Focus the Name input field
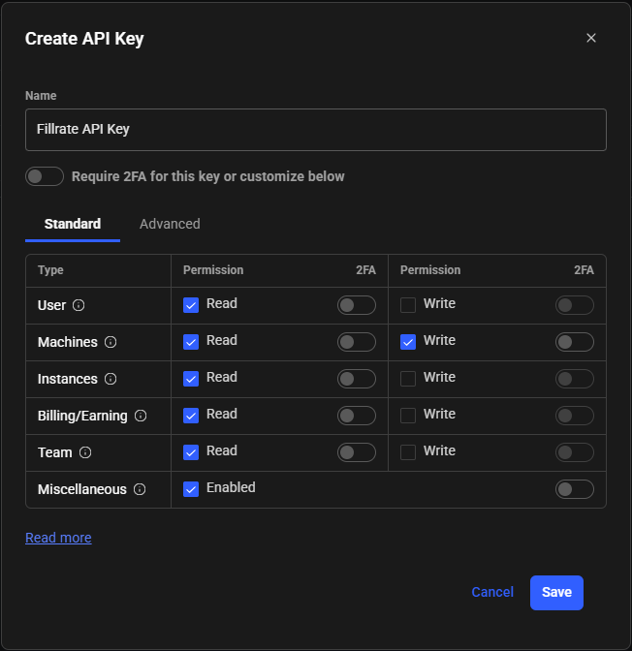The image size is (632, 651). pos(316,130)
